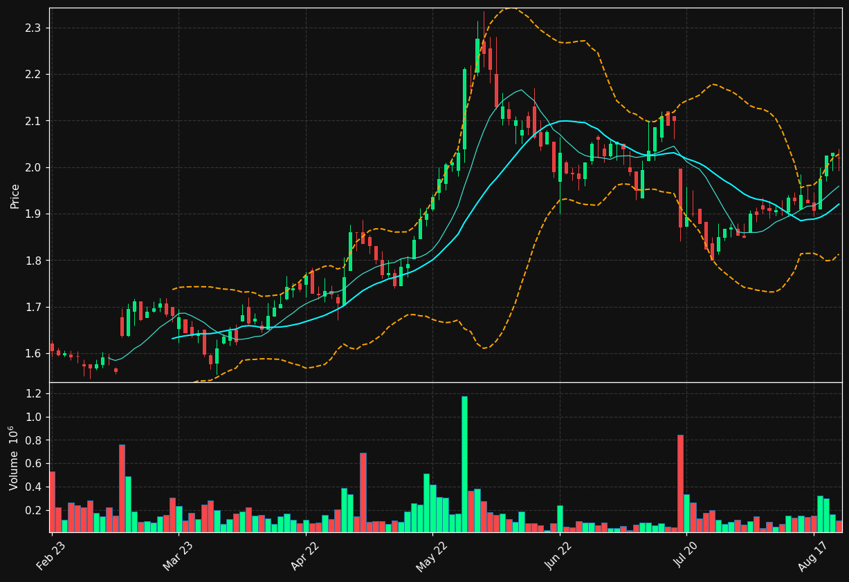Click the 1.8 price axis tick label

tap(34, 261)
